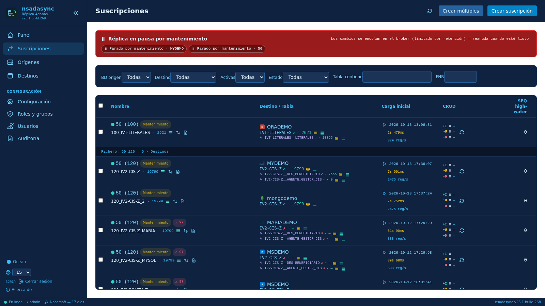Open Auditoría in the sidebar
545x306 pixels.
coord(43,138)
